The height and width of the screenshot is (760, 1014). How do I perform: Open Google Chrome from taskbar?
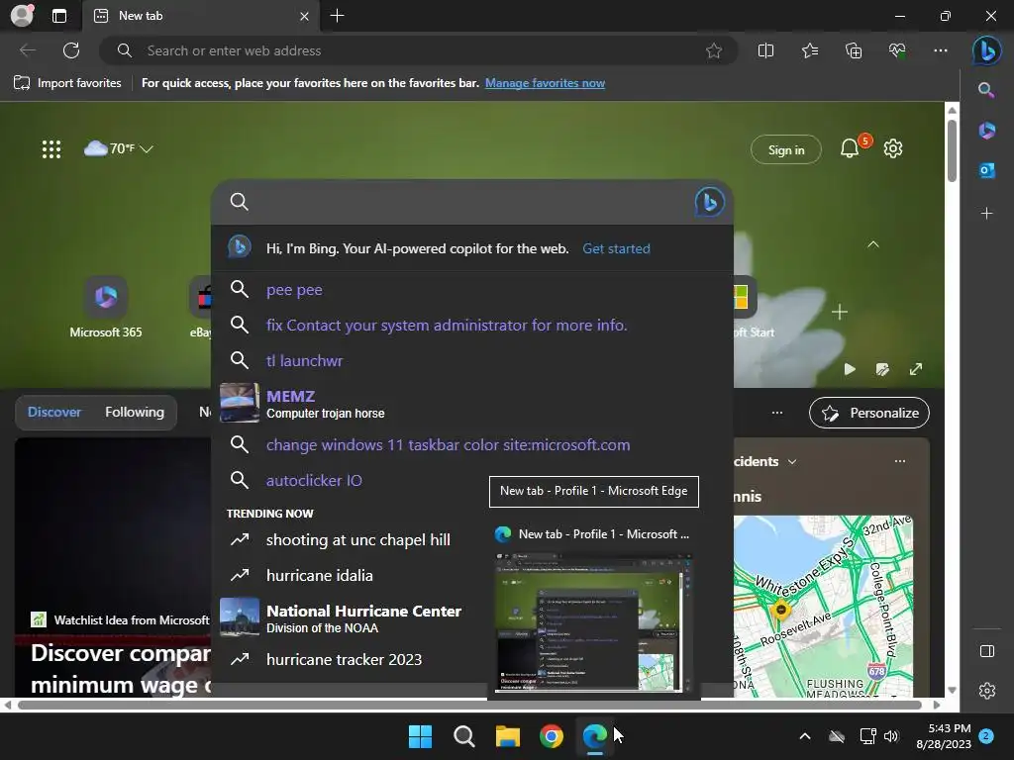pos(551,736)
